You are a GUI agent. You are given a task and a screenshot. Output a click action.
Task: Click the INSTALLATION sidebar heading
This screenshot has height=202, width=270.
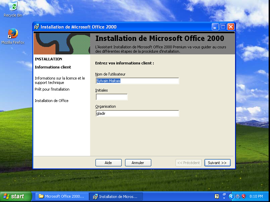tap(48, 59)
